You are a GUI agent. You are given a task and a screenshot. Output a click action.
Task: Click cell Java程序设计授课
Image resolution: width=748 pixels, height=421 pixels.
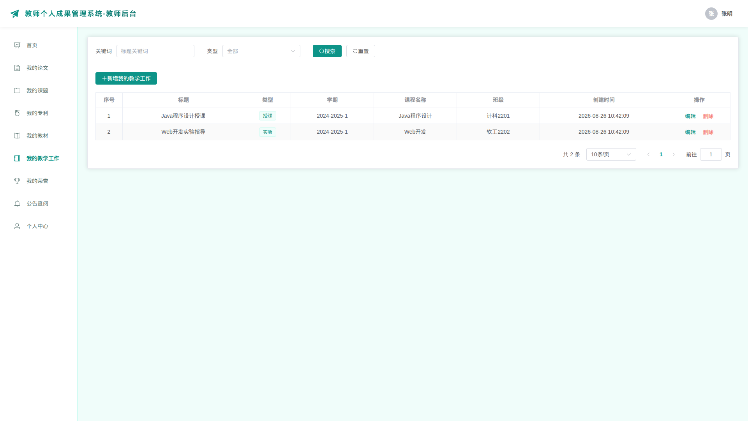point(183,116)
